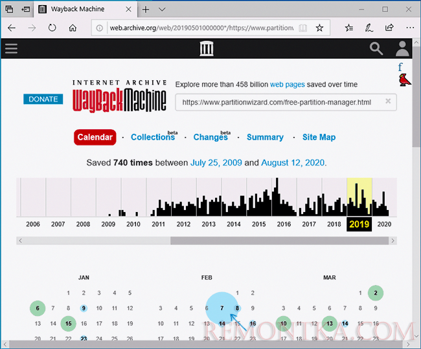Viewport: 421px width, 349px height.
Task: Switch to the Summary tab
Action: coord(265,137)
